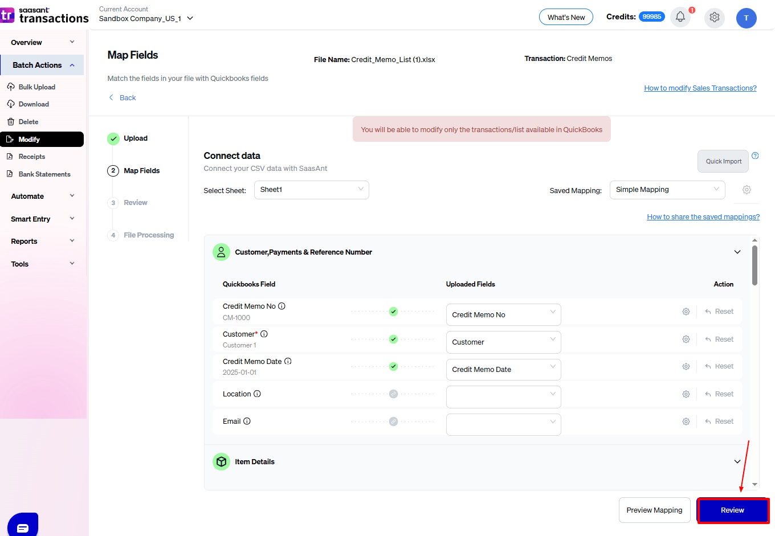Image resolution: width=775 pixels, height=536 pixels.
Task: Click the info icon next to Customer field
Action: (264, 333)
